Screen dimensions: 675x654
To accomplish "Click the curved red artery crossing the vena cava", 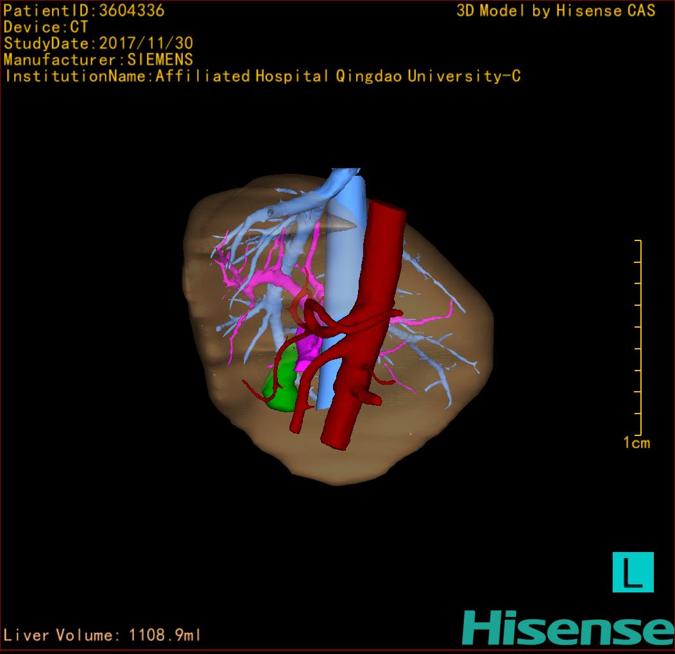I will [346, 325].
